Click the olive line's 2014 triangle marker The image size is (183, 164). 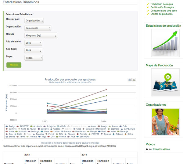coord(106,96)
